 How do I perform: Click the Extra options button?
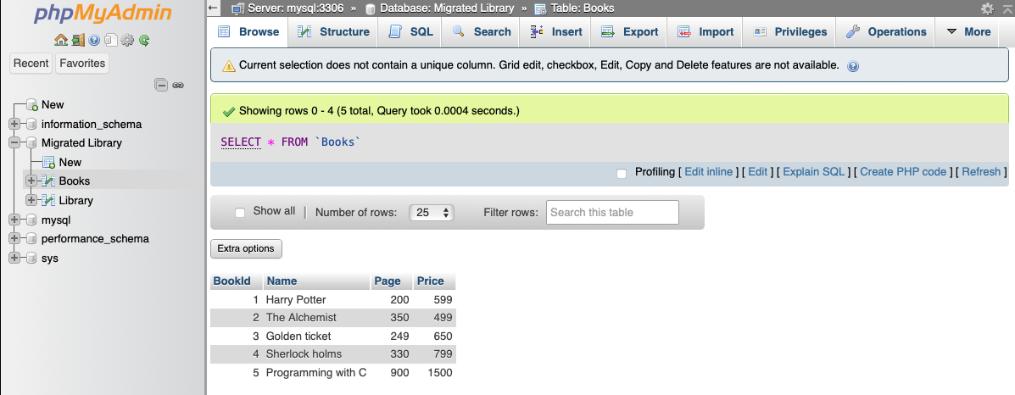coord(246,248)
